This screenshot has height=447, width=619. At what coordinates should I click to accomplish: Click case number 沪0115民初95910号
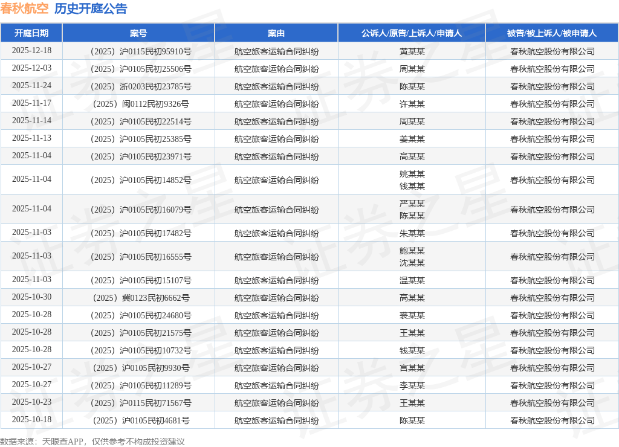coord(141,51)
